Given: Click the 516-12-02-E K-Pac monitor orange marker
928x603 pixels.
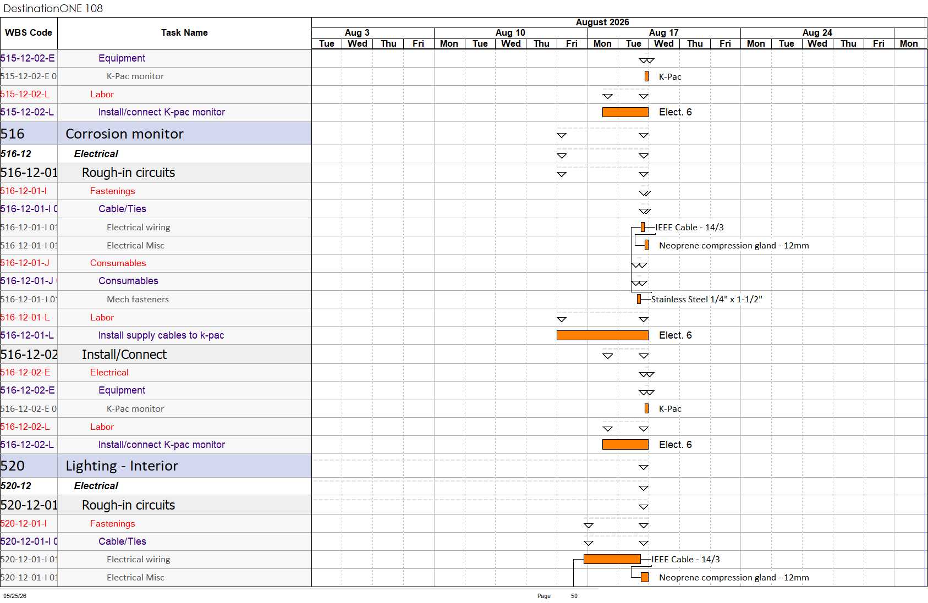Looking at the screenshot, I should tap(646, 408).
